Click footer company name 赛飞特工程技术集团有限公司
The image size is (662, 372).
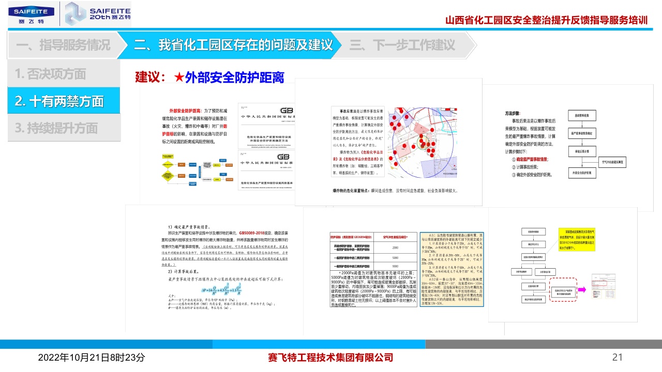(330, 357)
